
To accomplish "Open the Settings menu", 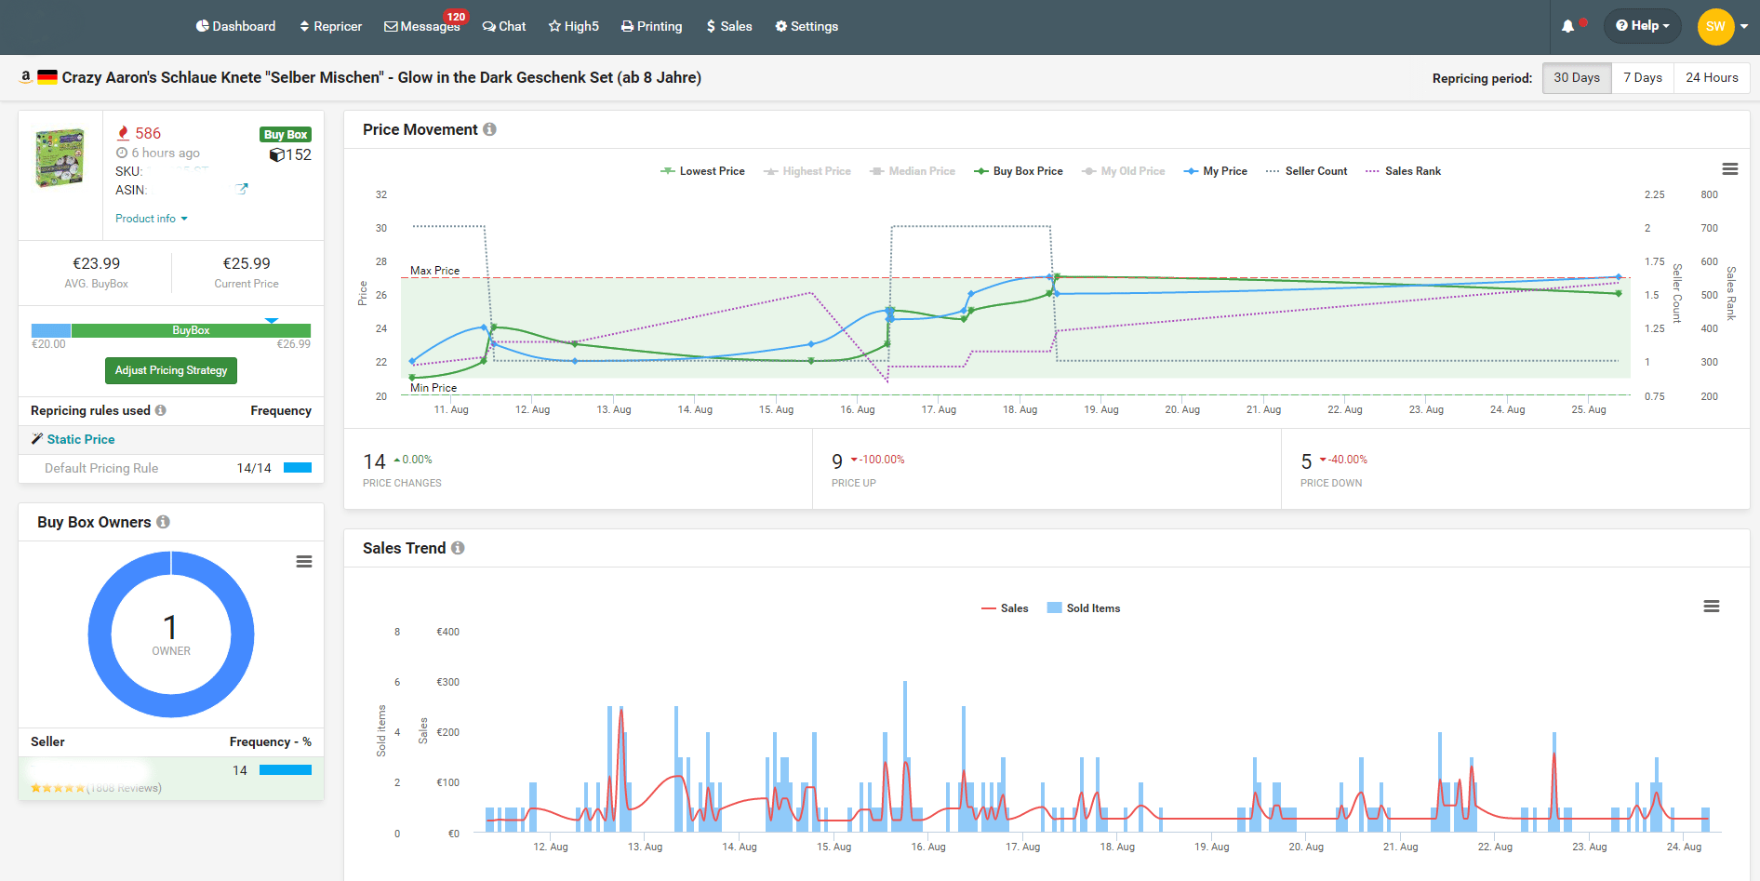I will pyautogui.click(x=807, y=26).
